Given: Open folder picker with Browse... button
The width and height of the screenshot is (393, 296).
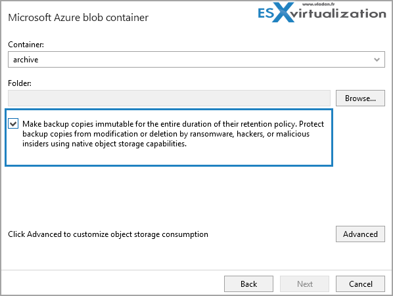Looking at the screenshot, I should coord(360,98).
